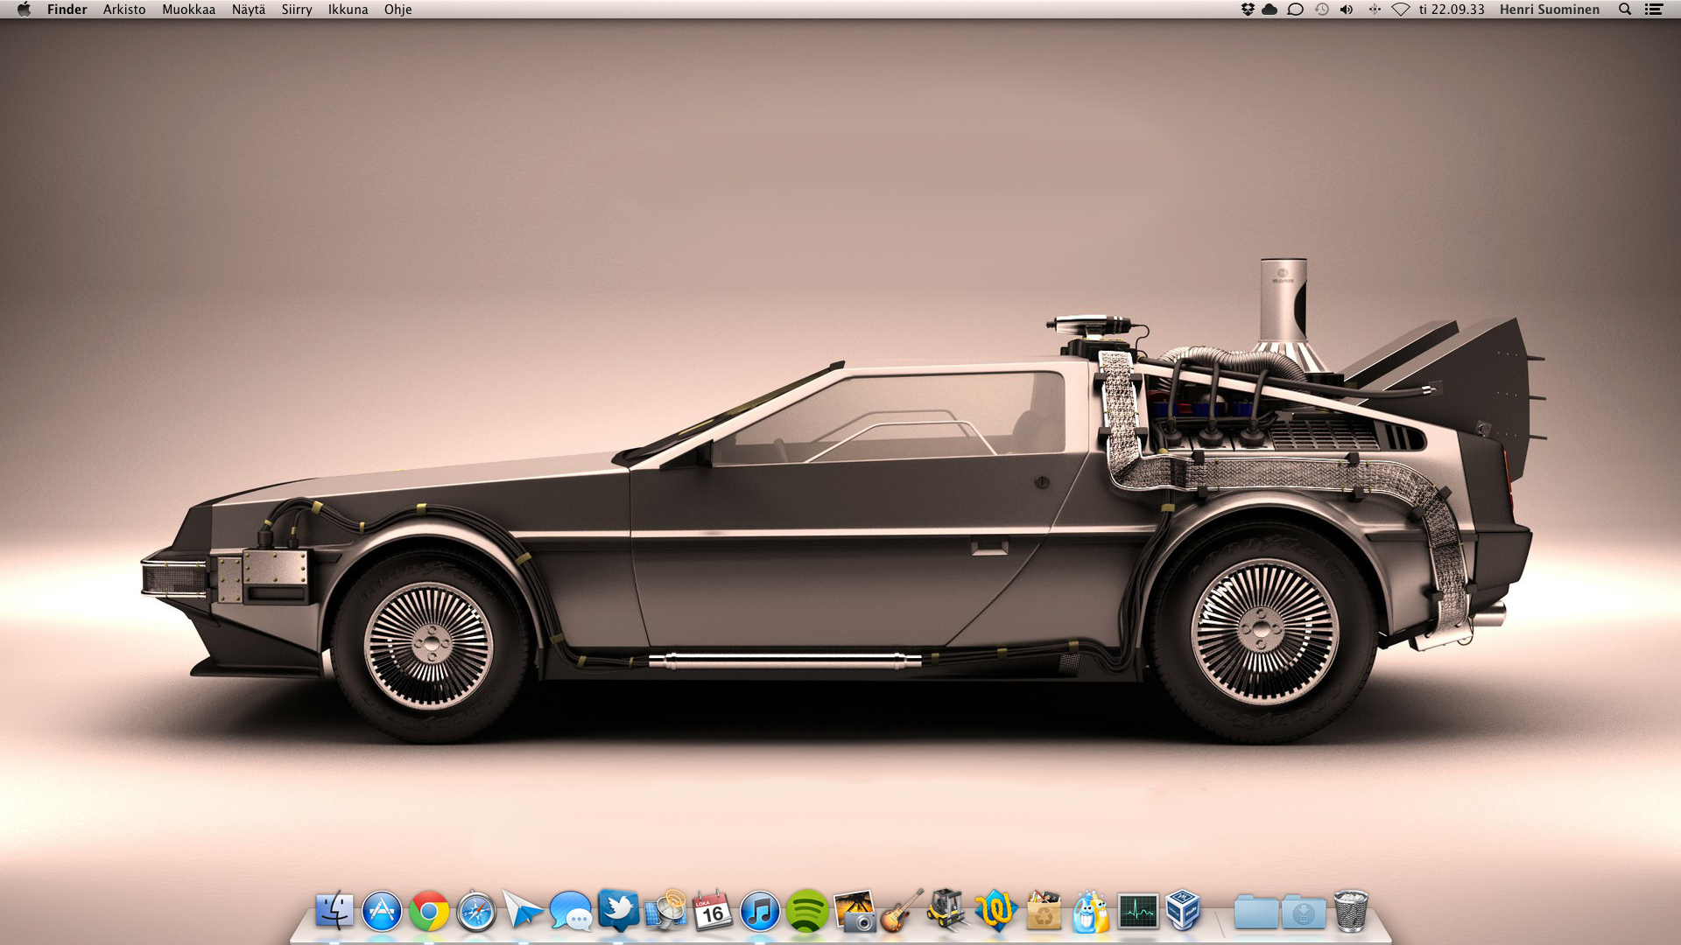The width and height of the screenshot is (1681, 945).
Task: Open the forklift app in dock
Action: tap(949, 912)
